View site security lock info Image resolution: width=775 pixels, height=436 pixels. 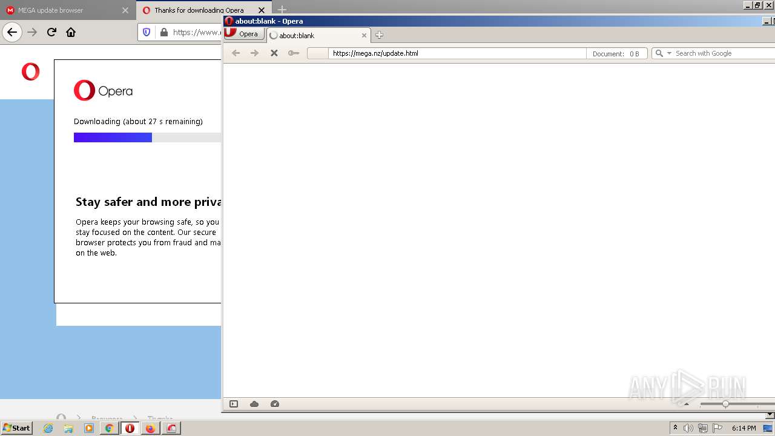(163, 32)
